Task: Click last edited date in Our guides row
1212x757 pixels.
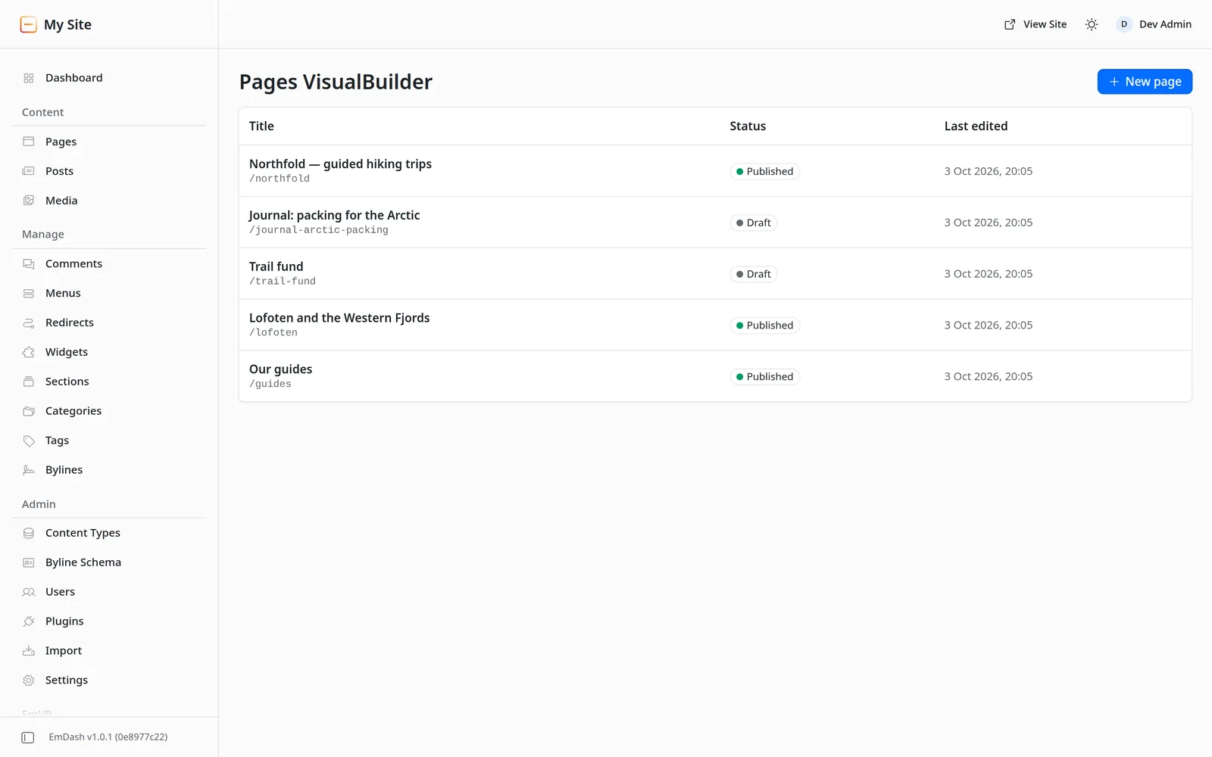Action: click(x=988, y=376)
